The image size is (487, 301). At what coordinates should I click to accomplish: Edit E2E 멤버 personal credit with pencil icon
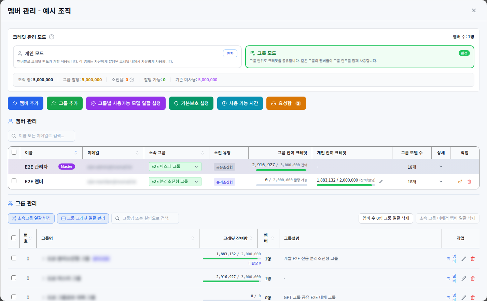coord(381,182)
